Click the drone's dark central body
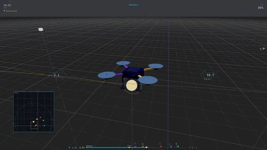This screenshot has height=150, width=267. [x=133, y=73]
